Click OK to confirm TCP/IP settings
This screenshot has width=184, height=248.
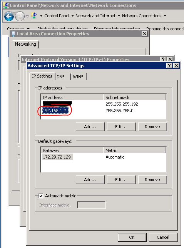[x=132, y=237]
